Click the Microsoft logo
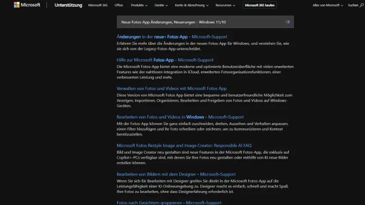 (x=27, y=5)
